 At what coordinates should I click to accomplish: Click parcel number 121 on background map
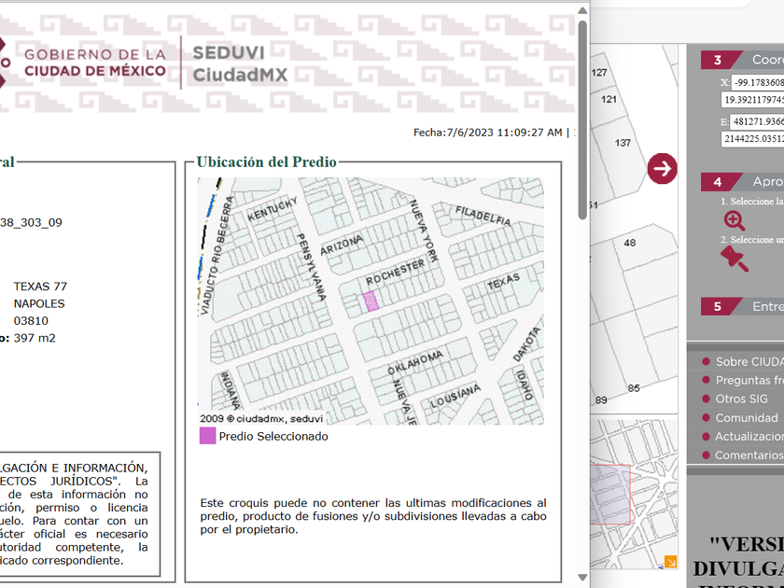click(609, 100)
